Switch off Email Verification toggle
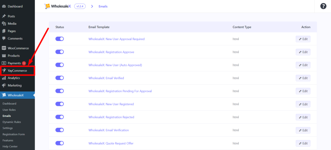Image resolution: width=331 pixels, height=150 pixels. tap(59, 130)
